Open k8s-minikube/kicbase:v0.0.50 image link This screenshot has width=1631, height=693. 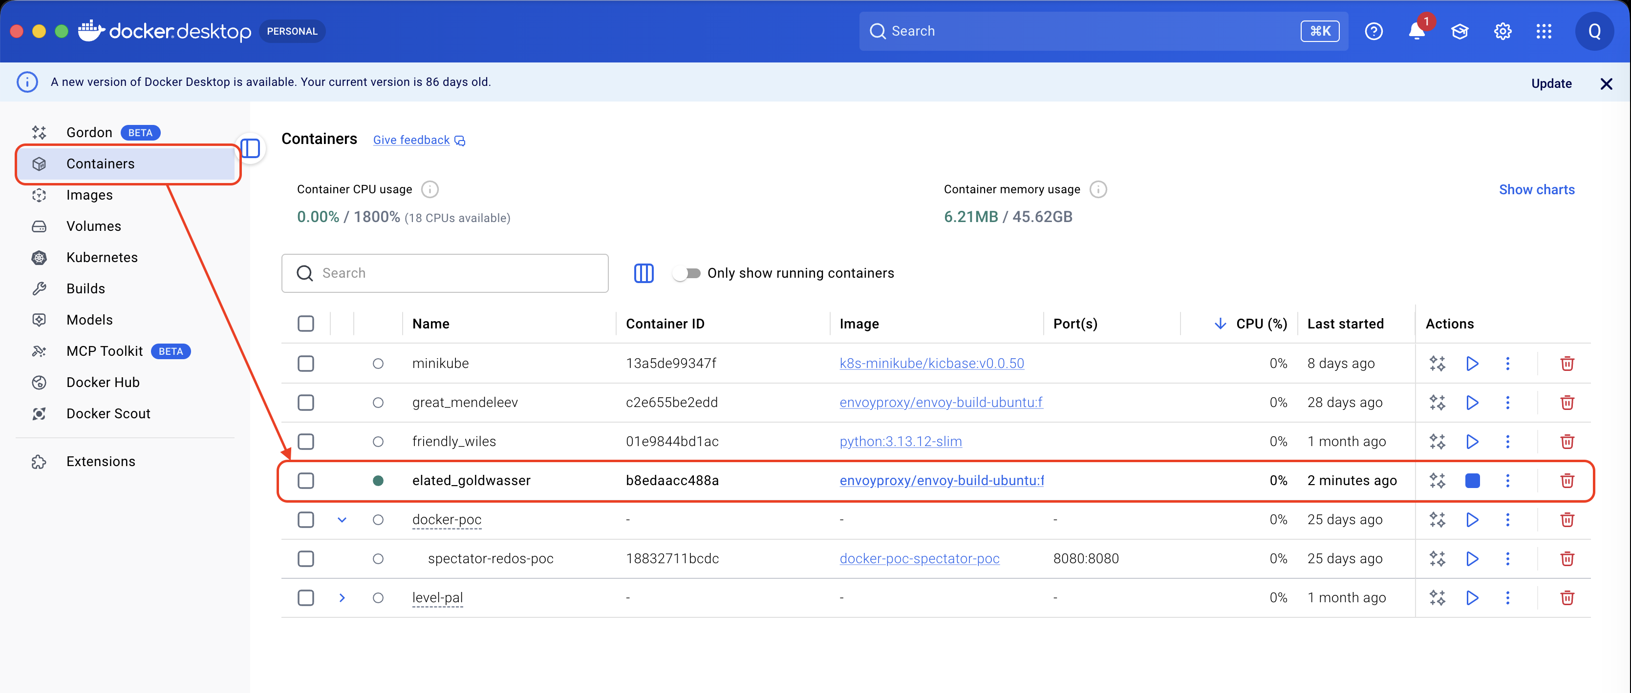coord(931,364)
